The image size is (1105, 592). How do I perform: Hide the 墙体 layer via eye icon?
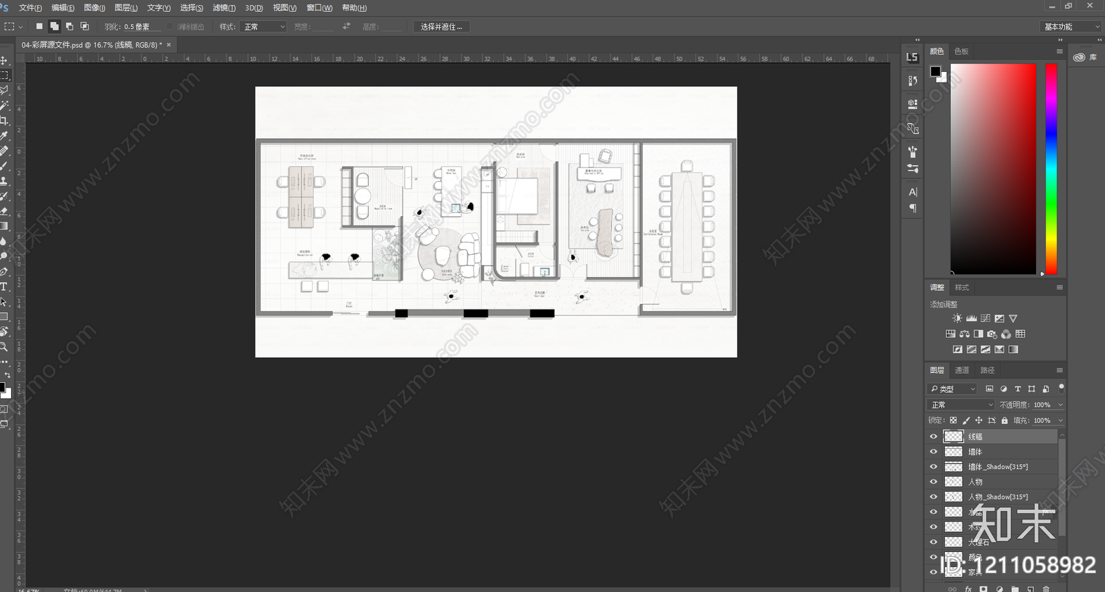point(934,452)
